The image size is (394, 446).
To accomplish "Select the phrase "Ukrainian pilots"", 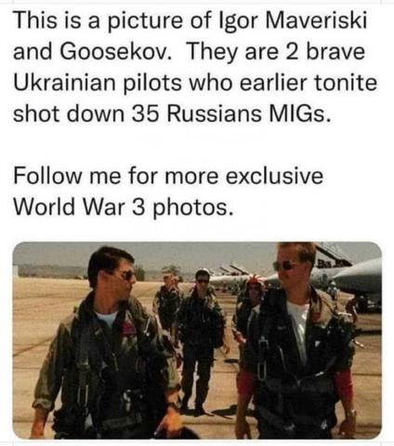I will 98,83.
